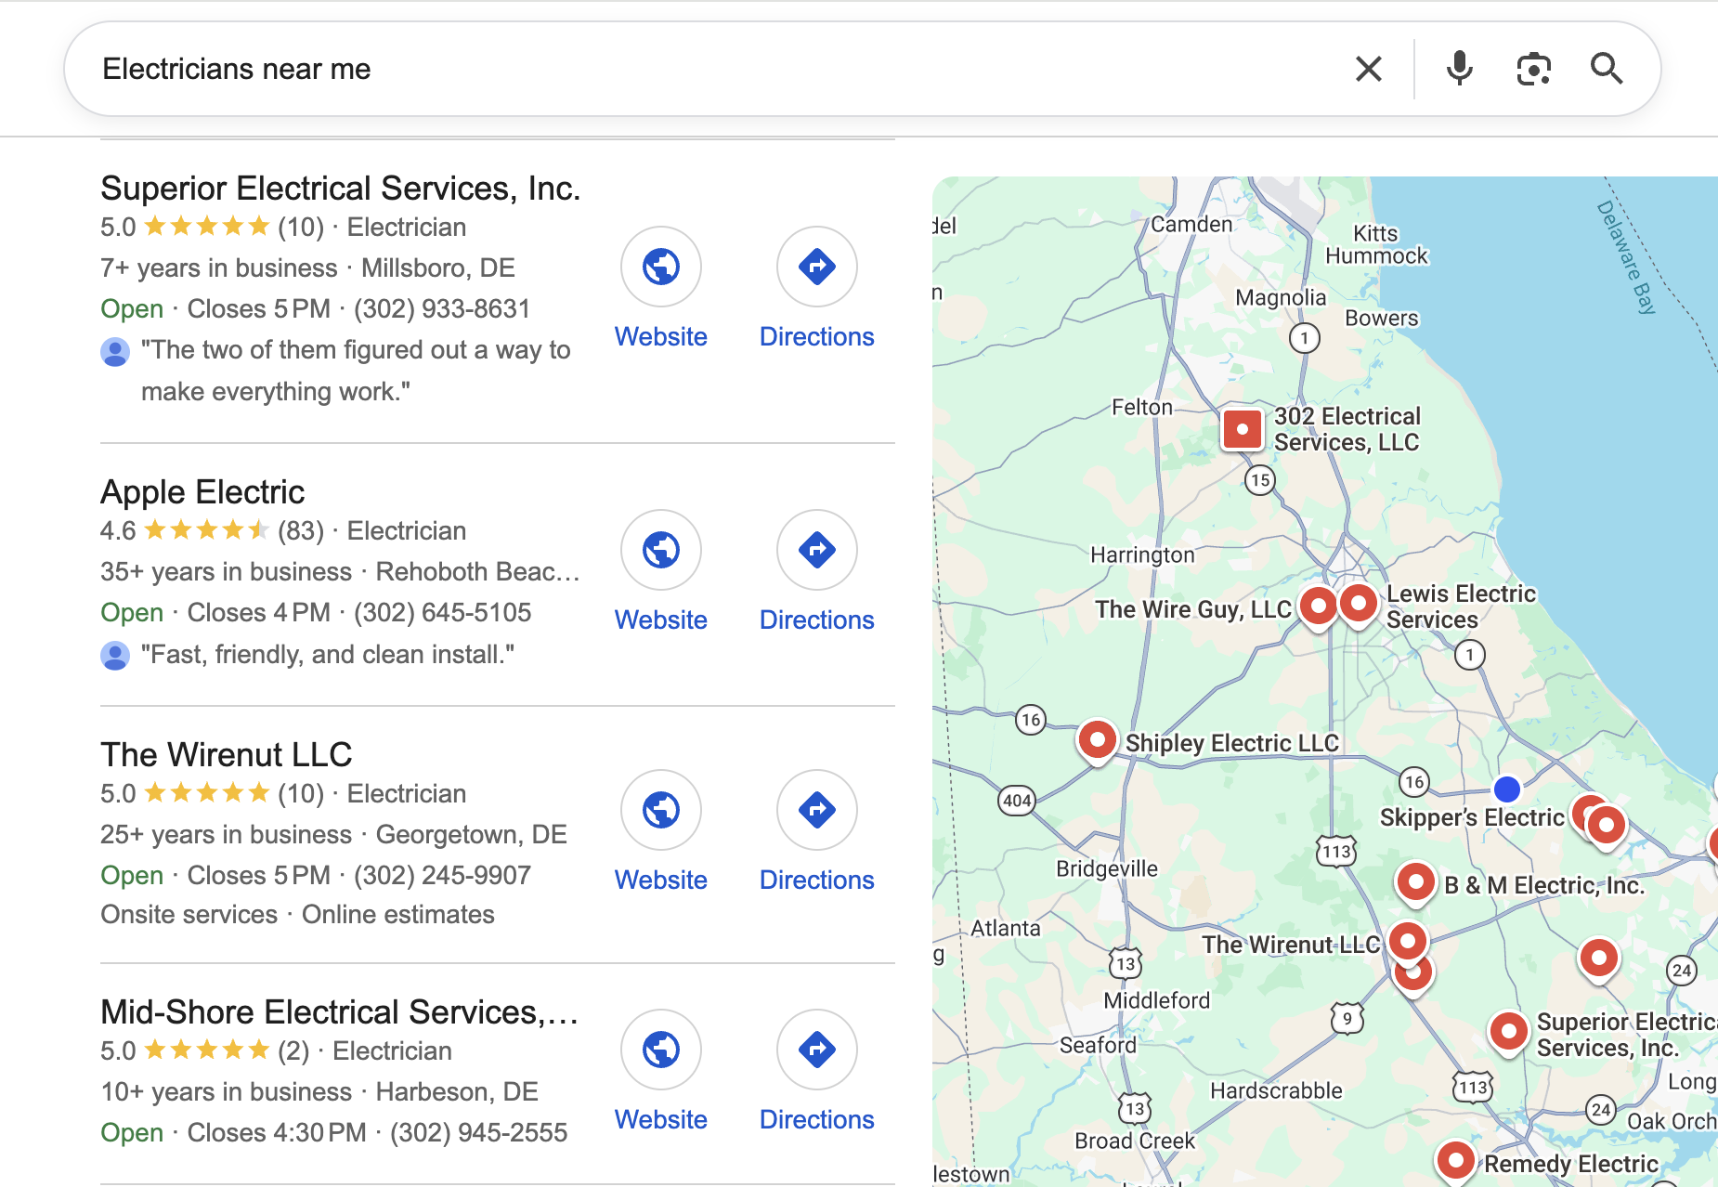Click the Directions arrow icon for Mid-Shore Electrical Services
This screenshot has width=1718, height=1187.
(817, 1050)
